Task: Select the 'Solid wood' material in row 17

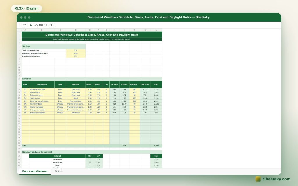Action: pyautogui.click(x=76, y=90)
